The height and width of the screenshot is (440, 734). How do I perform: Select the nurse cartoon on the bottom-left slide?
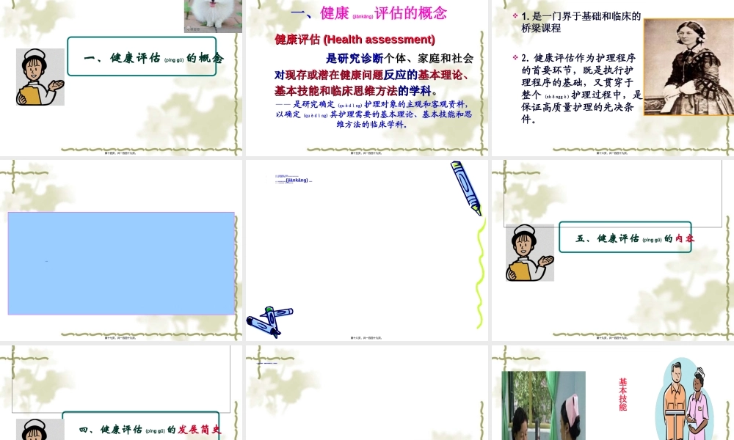[38, 433]
